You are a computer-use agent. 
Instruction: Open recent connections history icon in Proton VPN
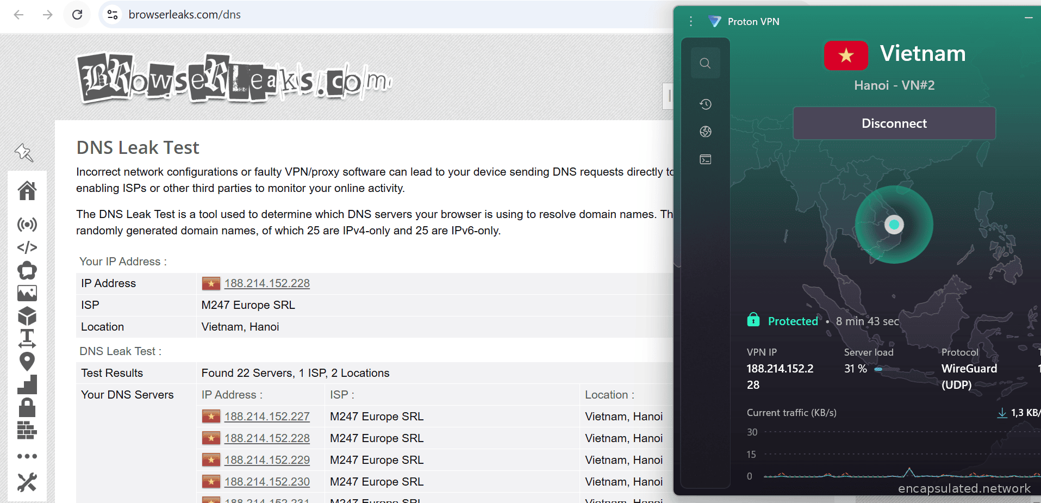[706, 104]
